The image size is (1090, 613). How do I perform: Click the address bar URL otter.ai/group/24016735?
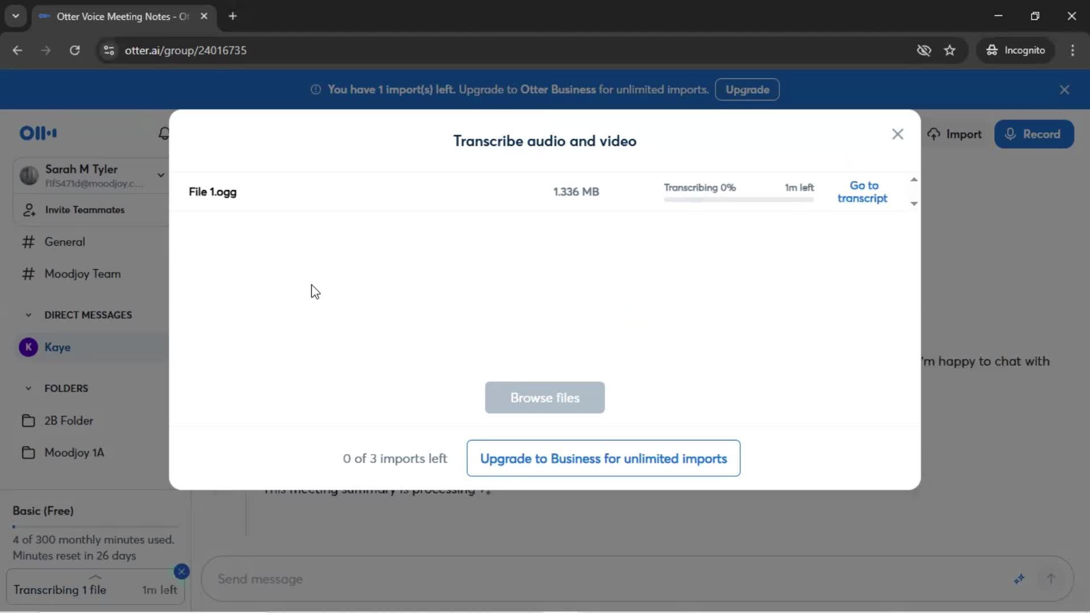click(186, 51)
